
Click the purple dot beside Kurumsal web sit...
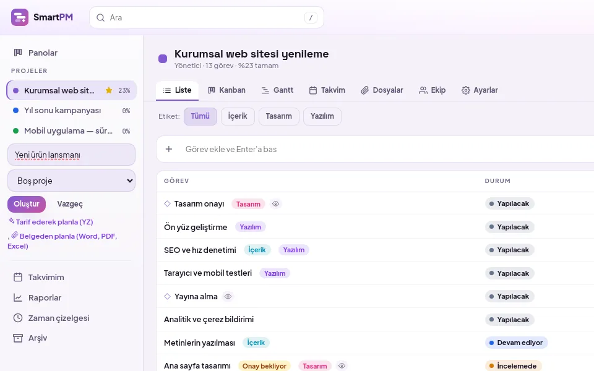(16, 90)
